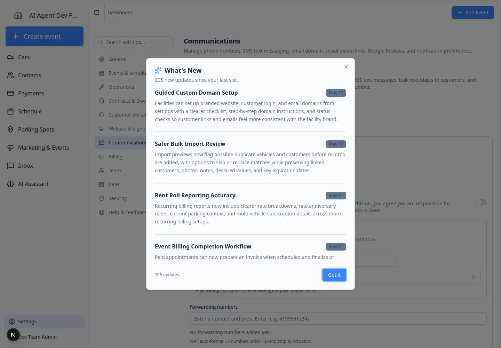Click Rent Roll Reporting Accuracy title
This screenshot has width=501, height=348.
195,195
